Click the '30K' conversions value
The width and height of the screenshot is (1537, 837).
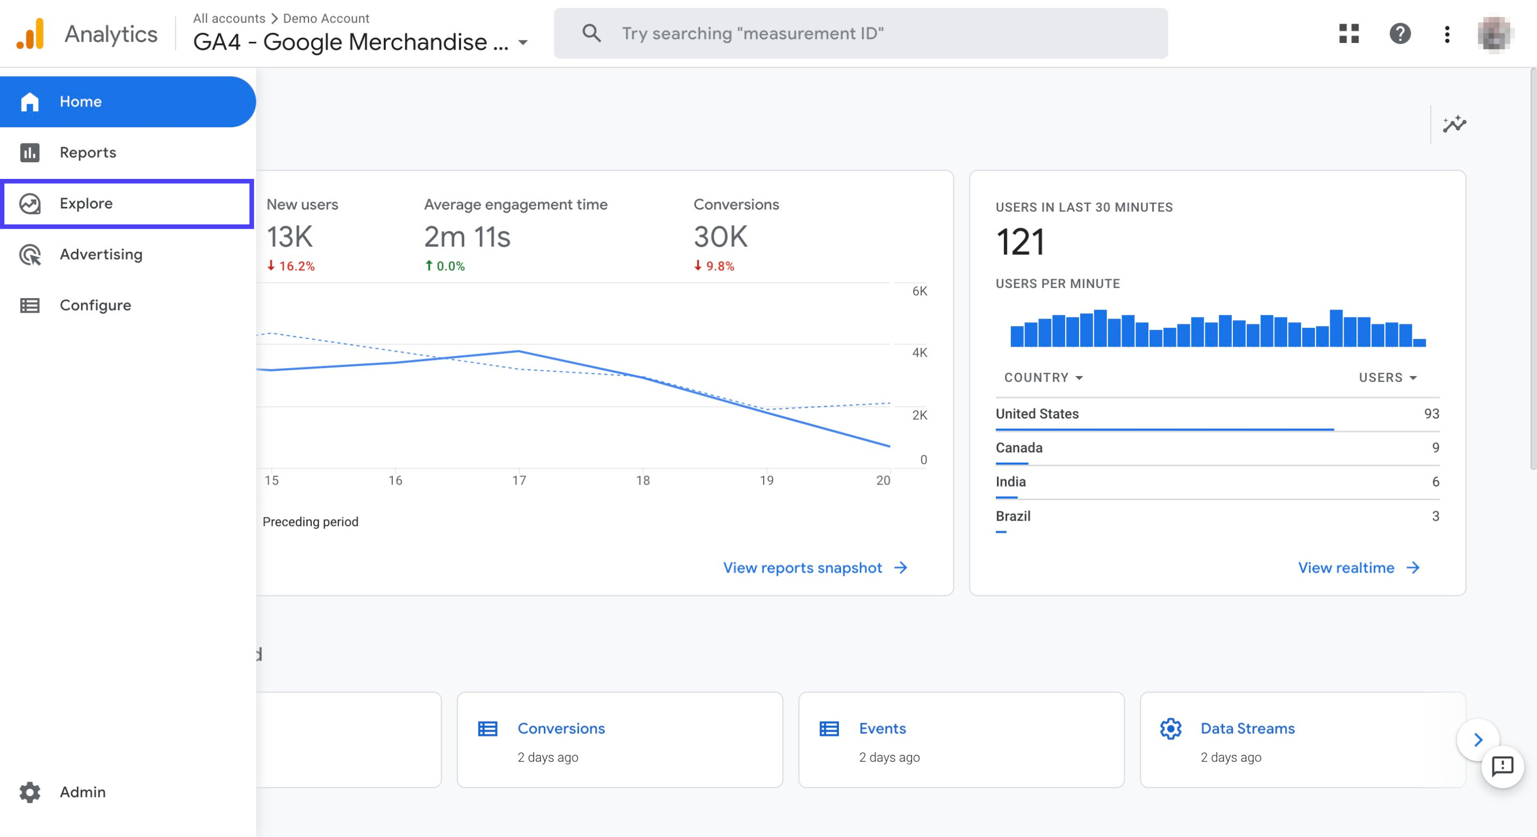click(x=720, y=237)
